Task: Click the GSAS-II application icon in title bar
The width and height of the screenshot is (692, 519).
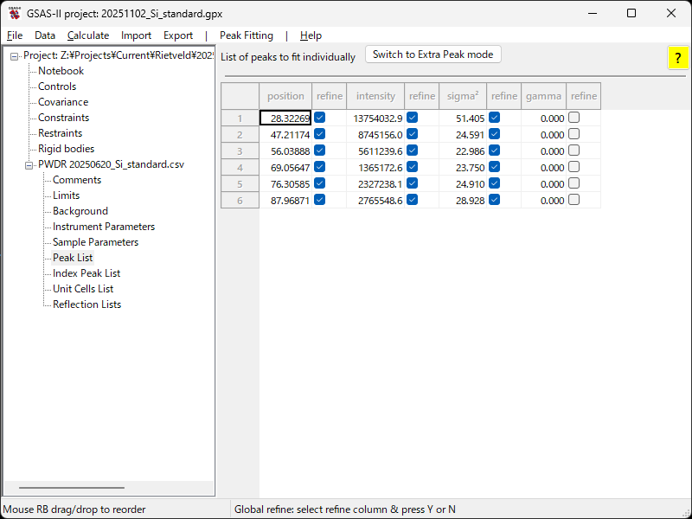Action: (15, 13)
